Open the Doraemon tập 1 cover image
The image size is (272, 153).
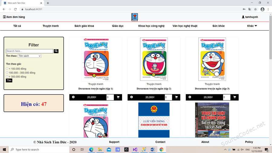click(x=96, y=59)
